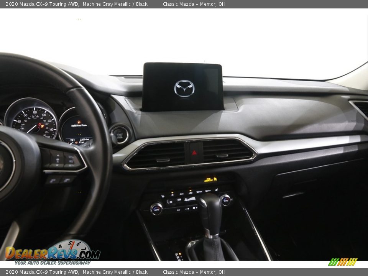Select the 2020 Mazda CX-9 Touring AWD caption
368x276 pixels.
[44, 5]
